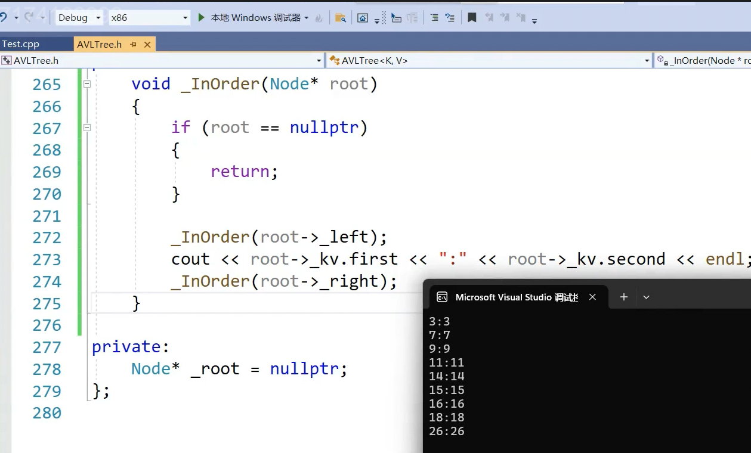Click the decrease indent icon
The height and width of the screenshot is (453, 751).
(x=434, y=18)
